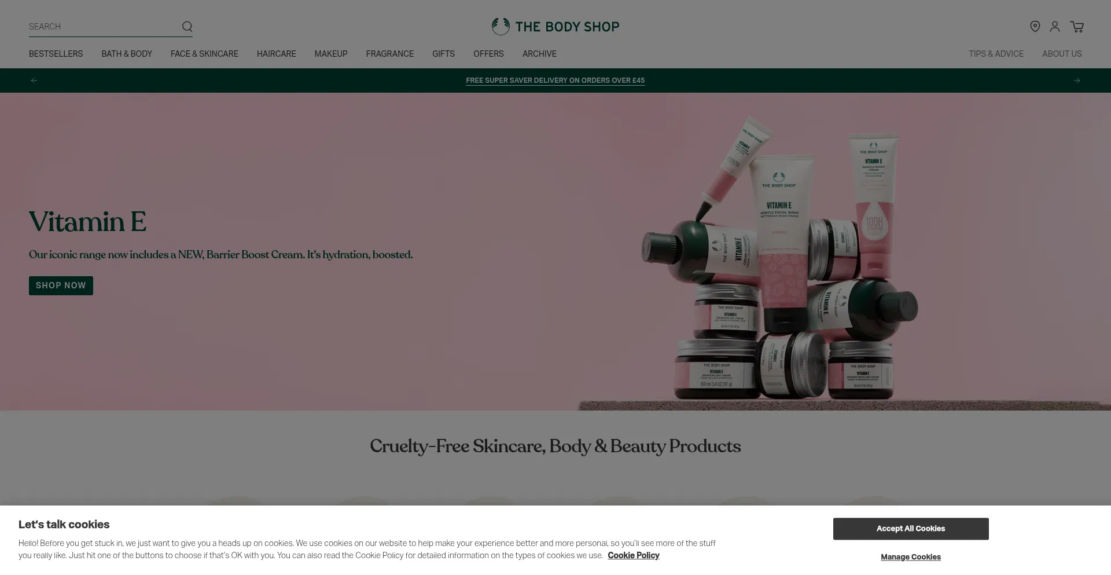This screenshot has width=1111, height=575.
Task: Expand the Makeup menu
Action: 331,54
